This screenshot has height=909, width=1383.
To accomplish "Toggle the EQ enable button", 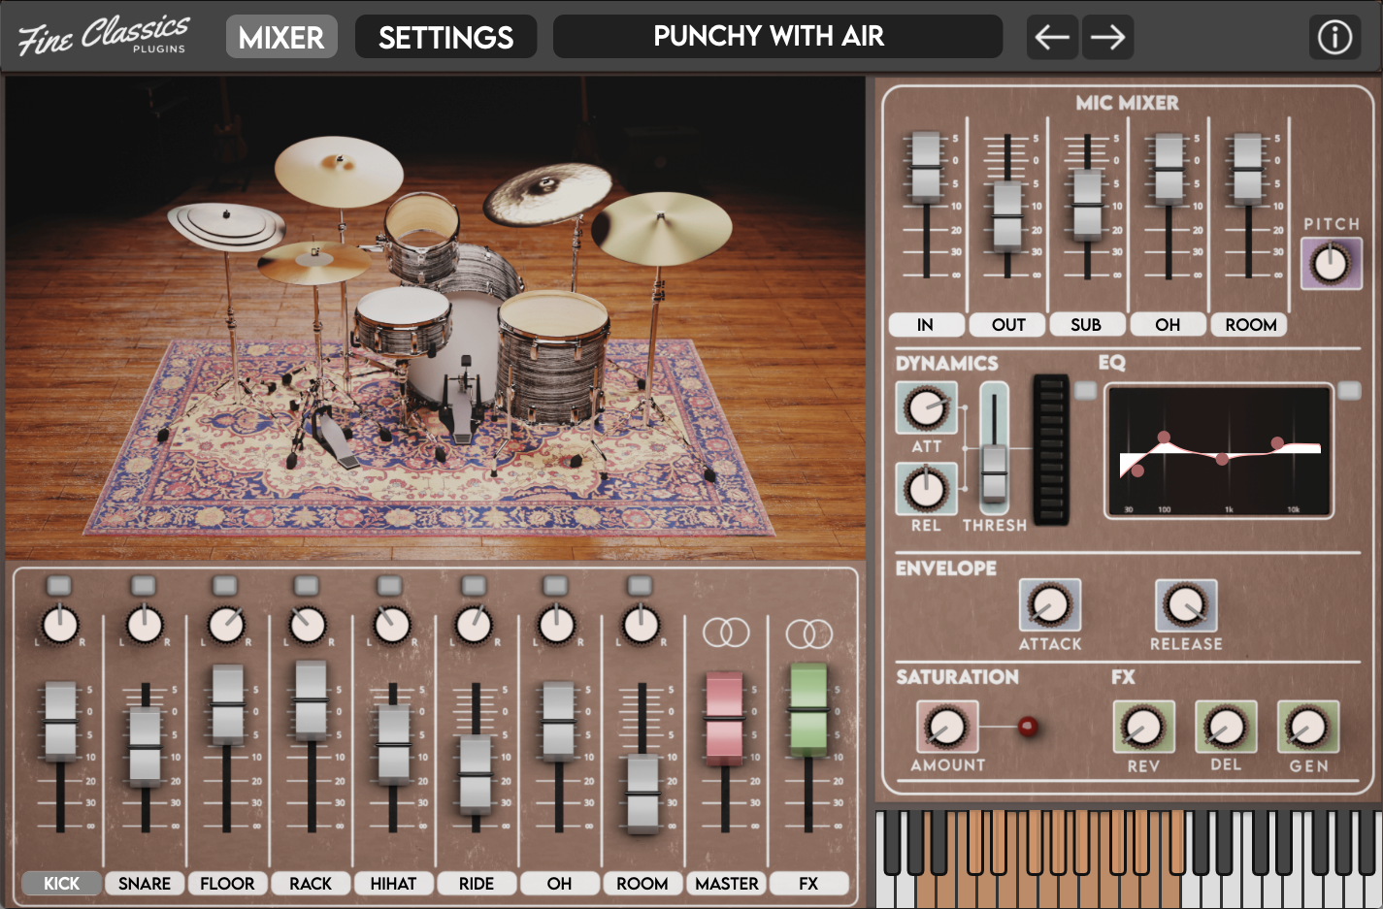I will coord(1349,391).
